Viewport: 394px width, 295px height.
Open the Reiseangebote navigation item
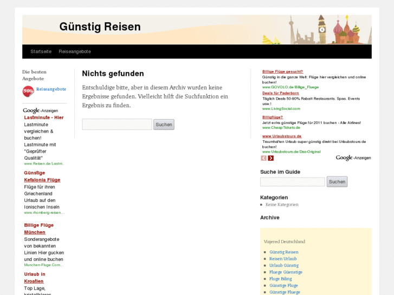(x=75, y=51)
